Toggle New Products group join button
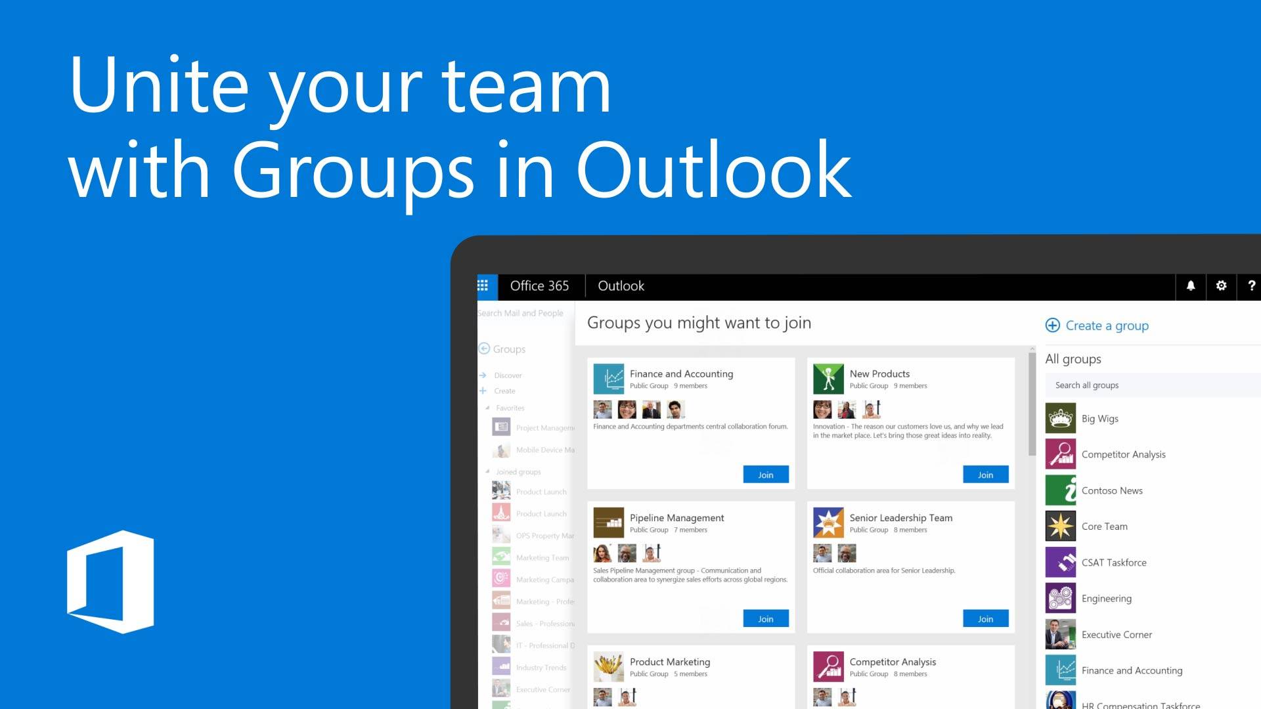Screen dimensions: 1261x709 (984, 472)
